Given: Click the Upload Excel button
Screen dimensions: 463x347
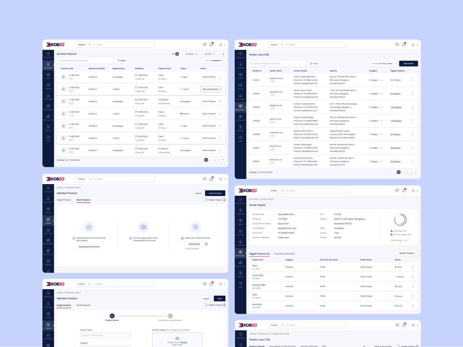Looking at the screenshot, I should pos(194,244).
